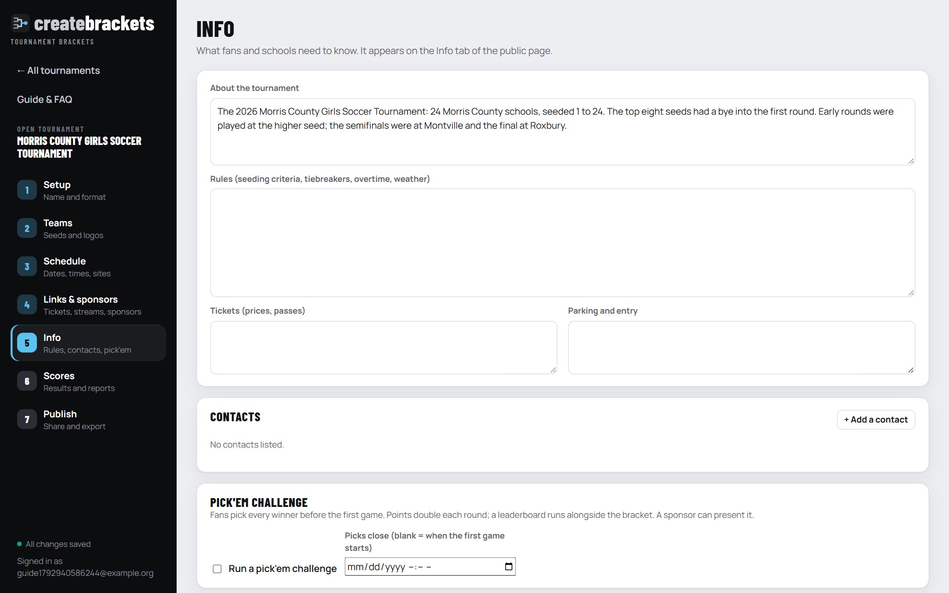Viewport: 949px width, 593px height.
Task: Click into the Parking and entry field
Action: click(x=741, y=347)
